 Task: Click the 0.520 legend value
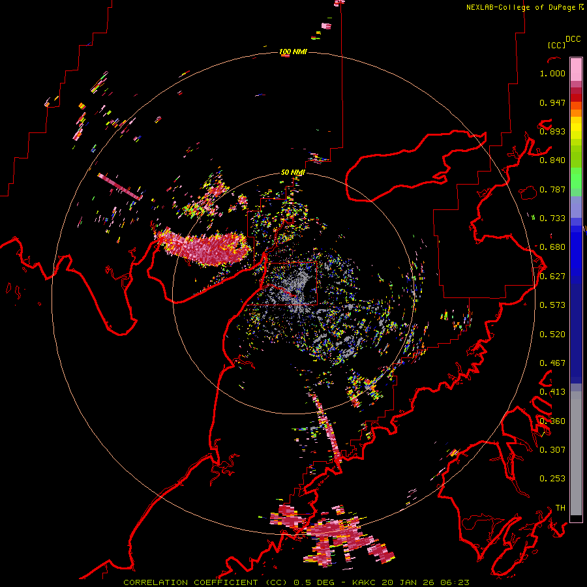(552, 335)
